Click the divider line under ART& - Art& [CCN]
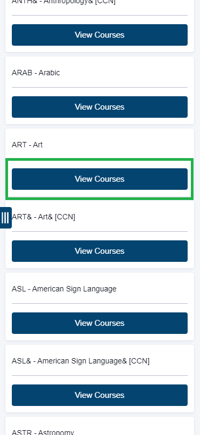This screenshot has height=435, width=200. [99, 231]
